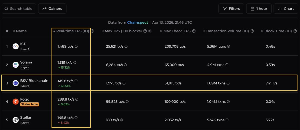Click help icon beside Transaction Volume header
Viewport: 300px width, 130px height.
[x=252, y=31]
